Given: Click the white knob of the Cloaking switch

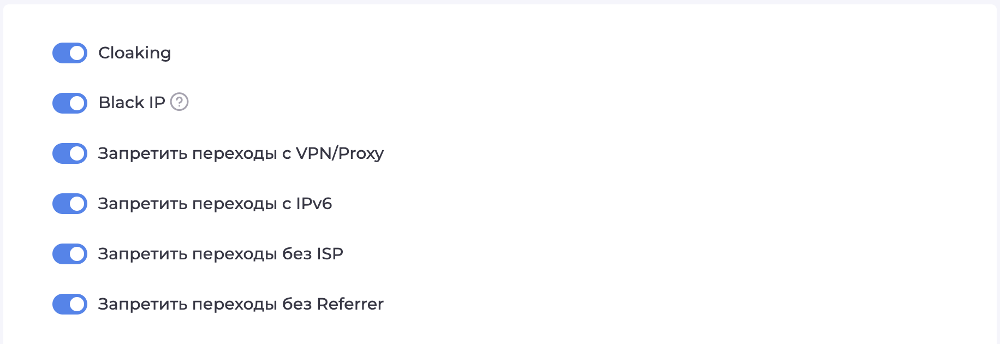Looking at the screenshot, I should 78,53.
